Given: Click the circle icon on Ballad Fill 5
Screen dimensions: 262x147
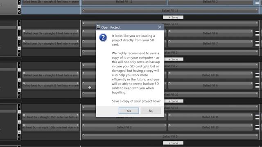Looking at the screenshot, I should pyautogui.click(x=84, y=135).
